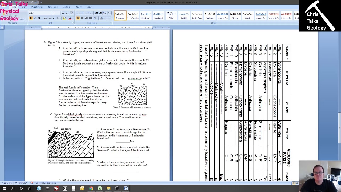Viewport: 341px width, 192px height.
Task: Align text left
Action: click(x=78, y=18)
